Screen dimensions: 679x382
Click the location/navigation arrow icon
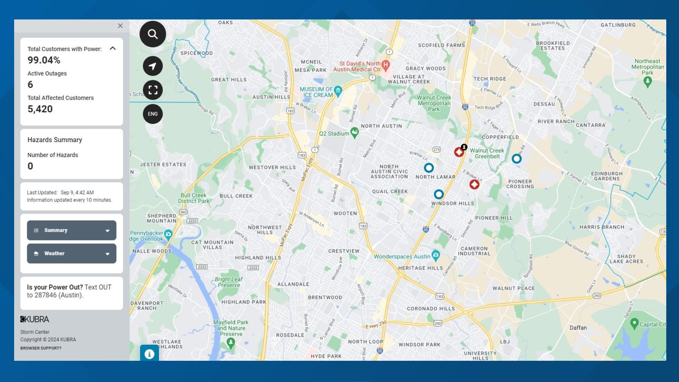(x=152, y=65)
